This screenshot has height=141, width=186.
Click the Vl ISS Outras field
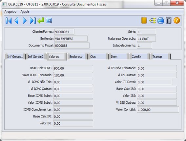click(x=157, y=103)
